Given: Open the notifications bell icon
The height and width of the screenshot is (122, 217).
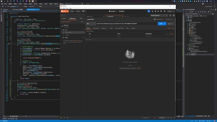Looking at the screenshot, I should (x=158, y=11).
